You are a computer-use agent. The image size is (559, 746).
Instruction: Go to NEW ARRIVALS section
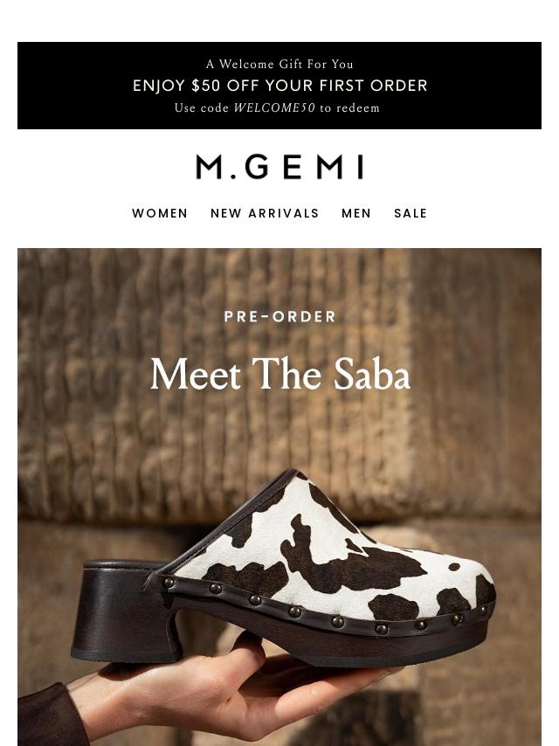(265, 213)
